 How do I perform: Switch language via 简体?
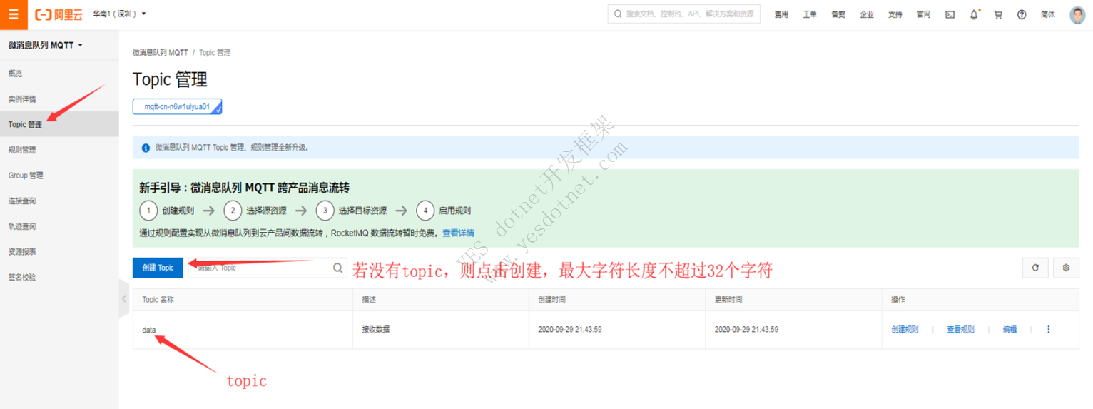tap(1048, 14)
